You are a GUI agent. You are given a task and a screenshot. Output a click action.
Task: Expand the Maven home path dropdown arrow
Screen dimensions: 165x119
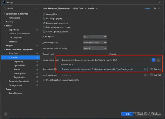point(154,60)
